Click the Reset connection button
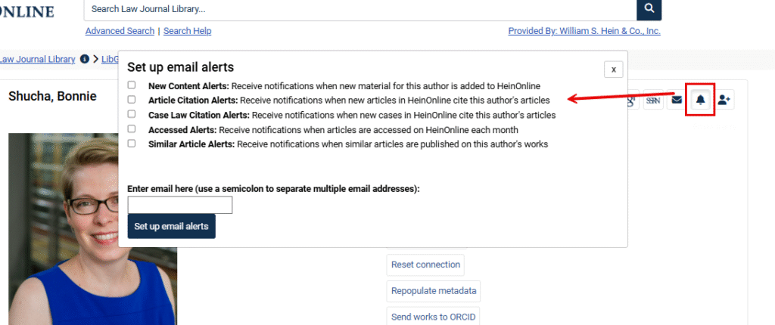The width and height of the screenshot is (775, 325). [x=425, y=265]
